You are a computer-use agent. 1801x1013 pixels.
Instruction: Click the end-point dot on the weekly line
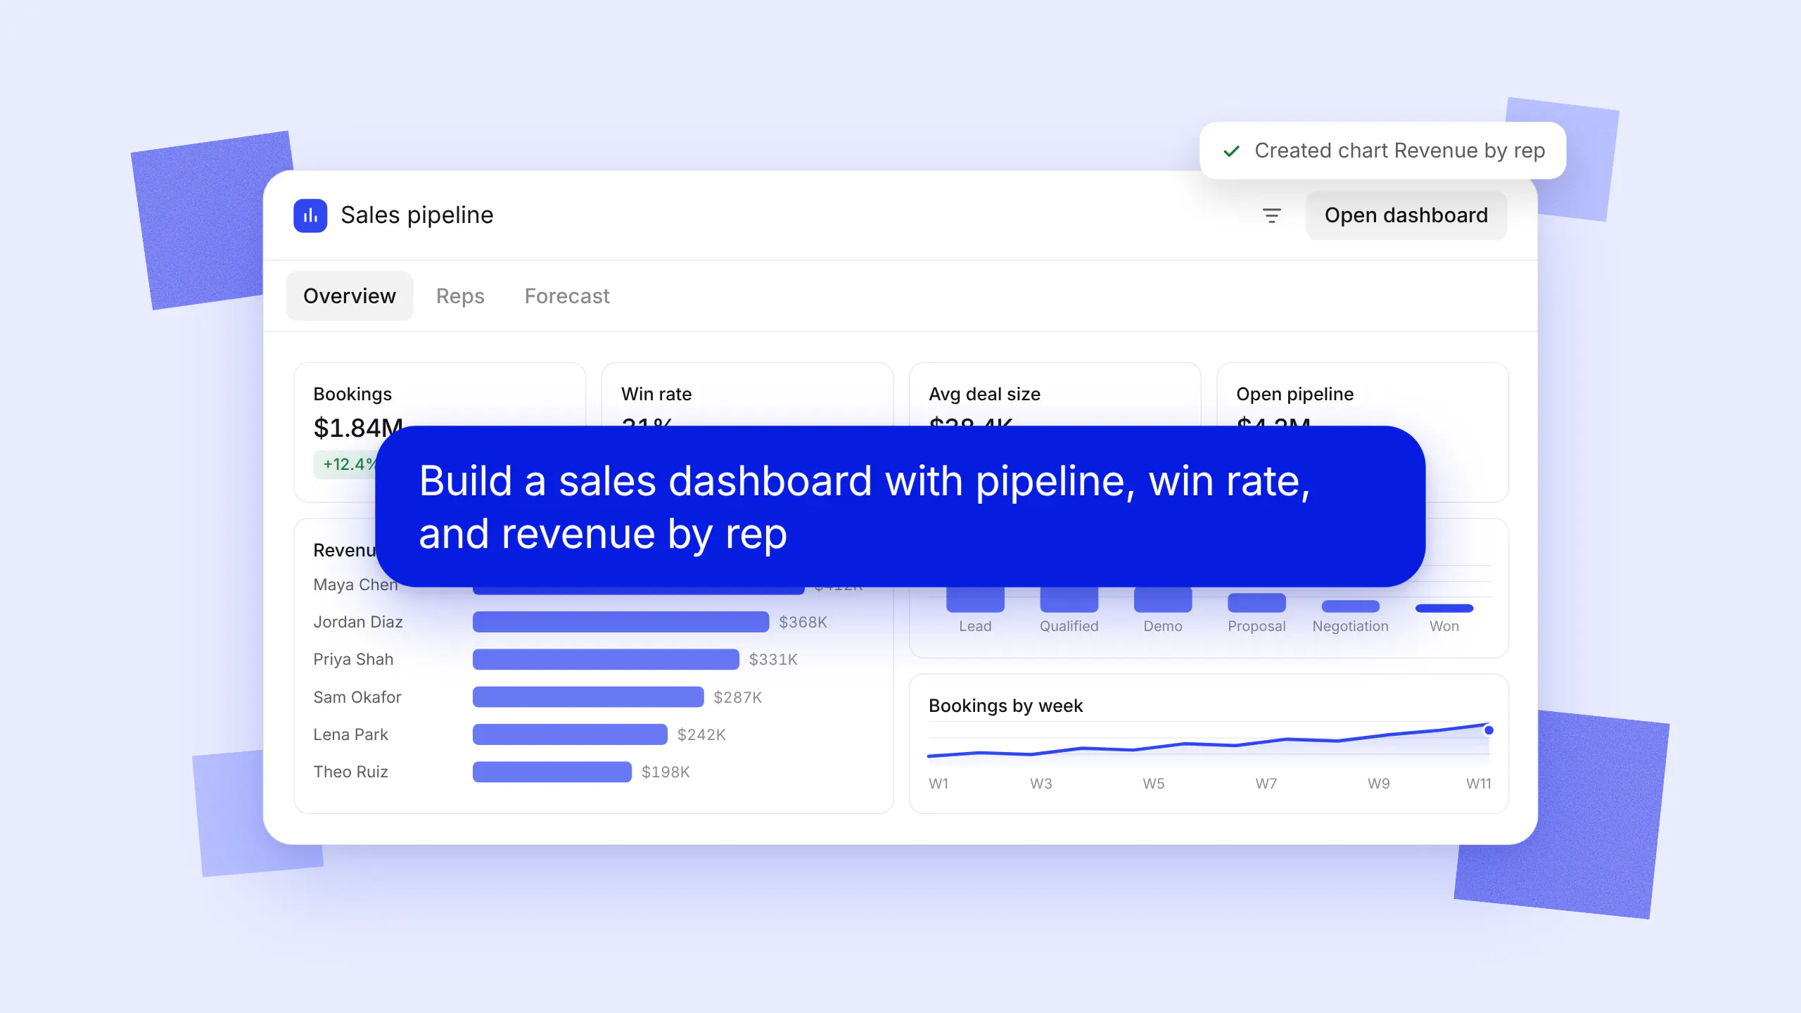1489,730
